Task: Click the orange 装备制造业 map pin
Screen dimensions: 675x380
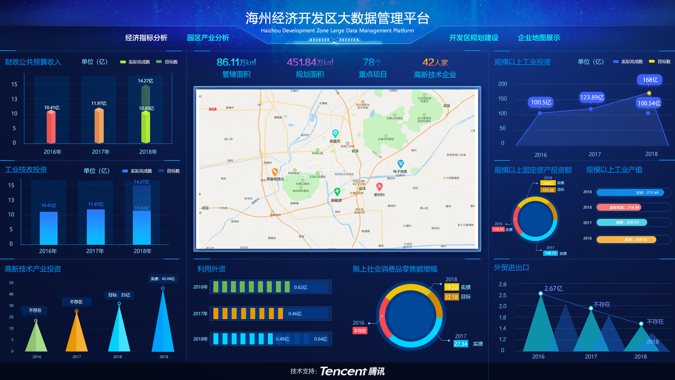Action: point(275,172)
